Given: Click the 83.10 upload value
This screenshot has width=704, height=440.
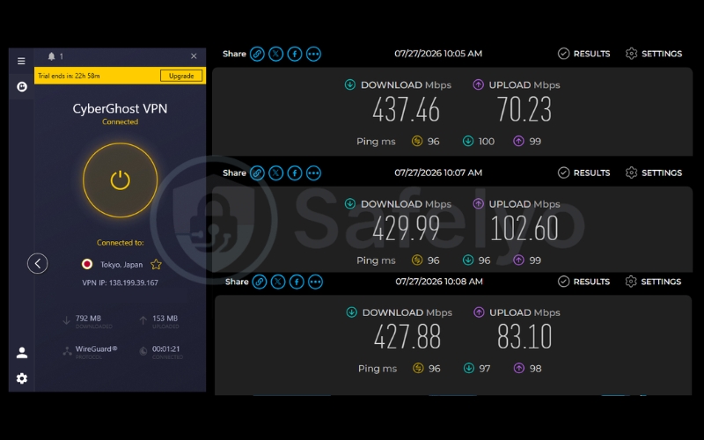Looking at the screenshot, I should (524, 337).
